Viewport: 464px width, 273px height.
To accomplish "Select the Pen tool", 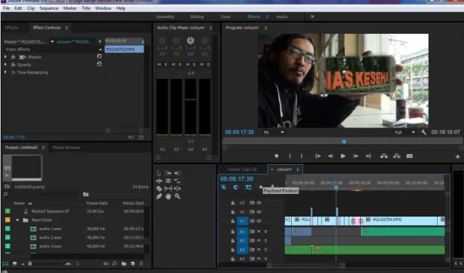I will pyautogui.click(x=159, y=196).
